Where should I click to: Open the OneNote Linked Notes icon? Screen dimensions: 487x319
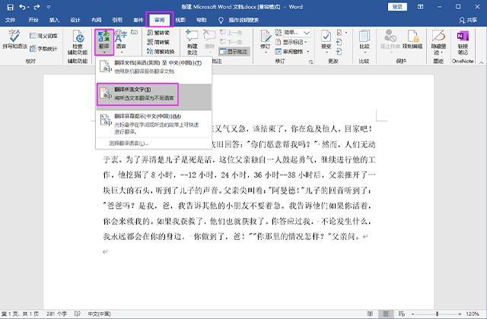tap(463, 43)
